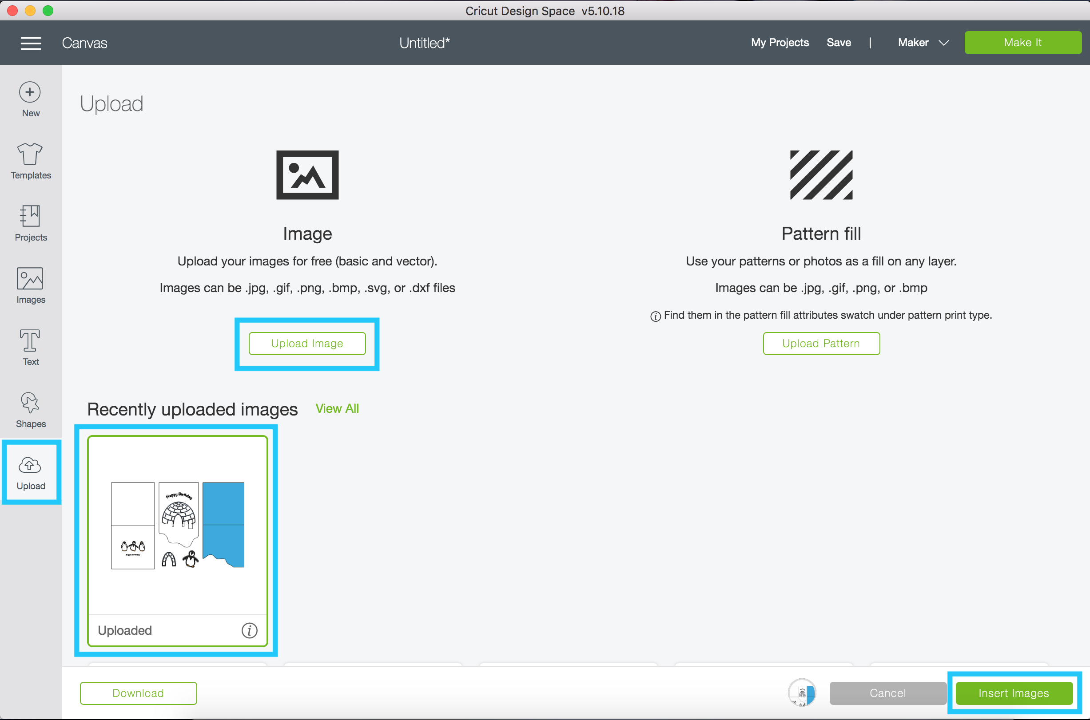The height and width of the screenshot is (720, 1090).
Task: Click the selected image preview circle
Action: [x=802, y=693]
